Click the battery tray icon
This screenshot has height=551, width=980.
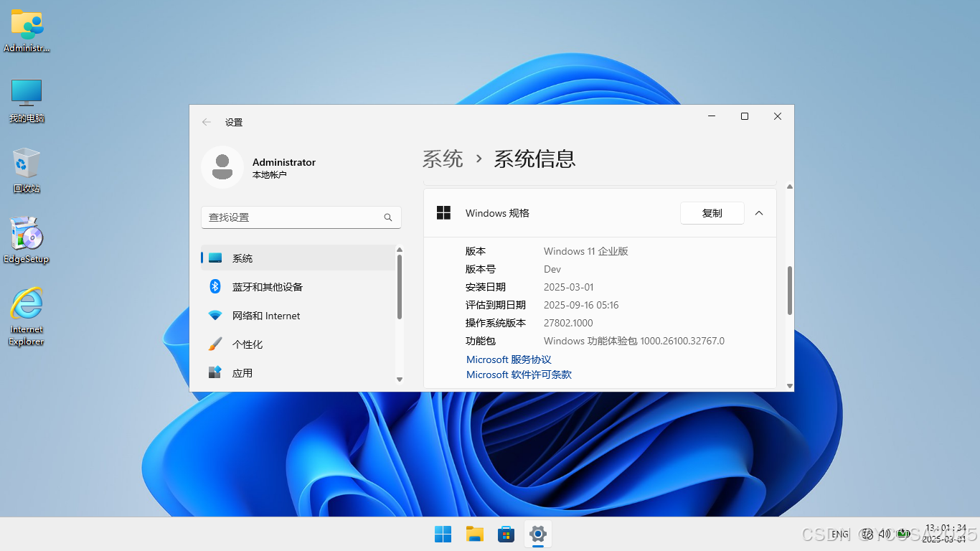904,534
